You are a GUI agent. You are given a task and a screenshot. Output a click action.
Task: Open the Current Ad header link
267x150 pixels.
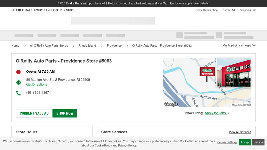229,10
